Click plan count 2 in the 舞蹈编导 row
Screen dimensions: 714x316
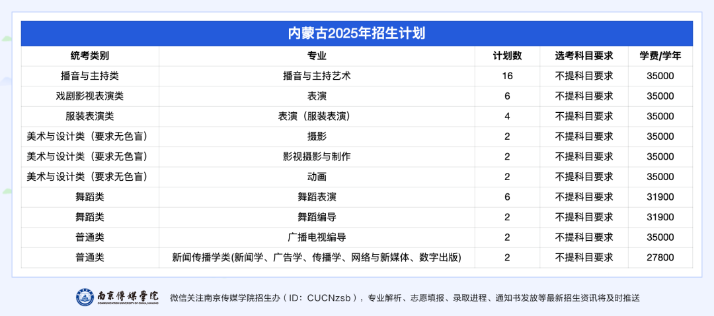pos(507,217)
